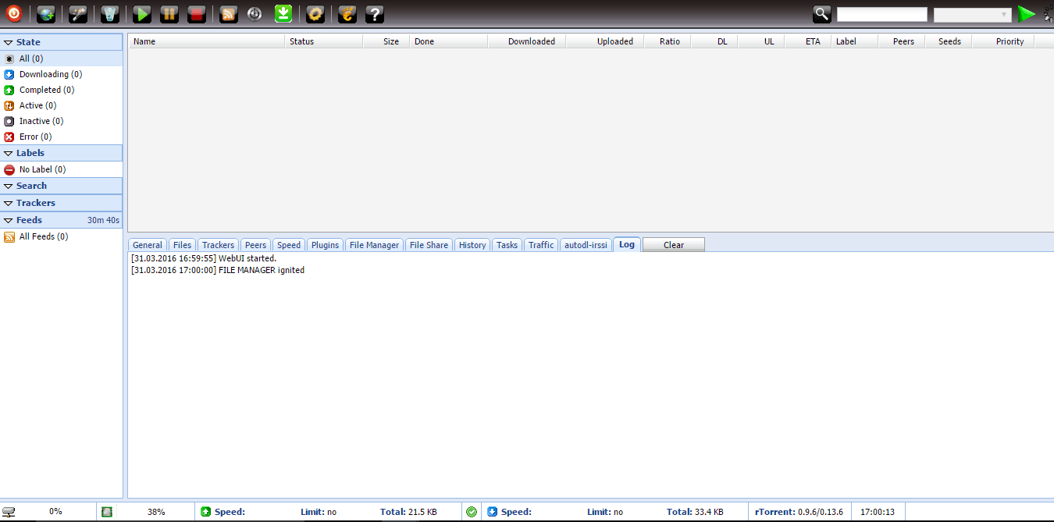
Task: Open the dropdown next to the search field
Action: tap(972, 15)
